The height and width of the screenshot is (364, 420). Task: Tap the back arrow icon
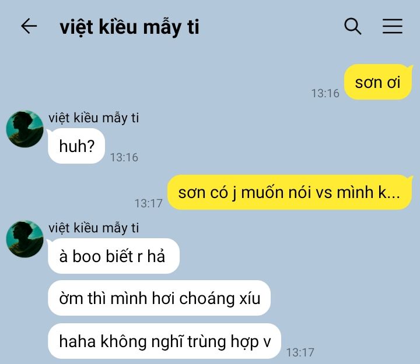pyautogui.click(x=29, y=26)
